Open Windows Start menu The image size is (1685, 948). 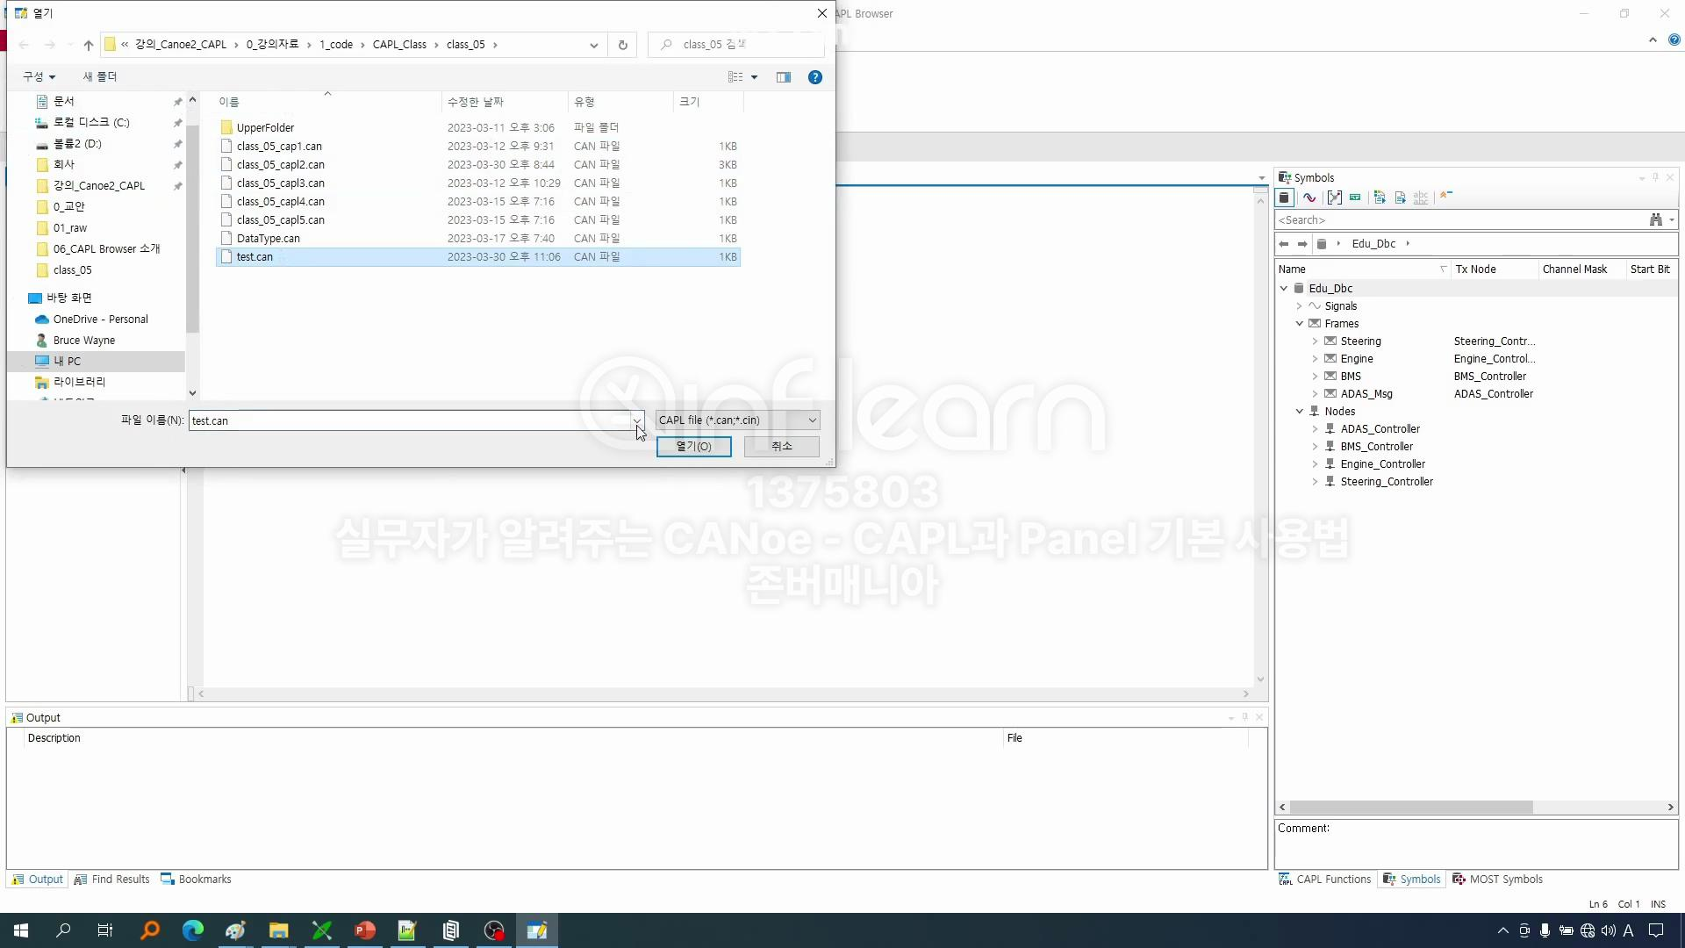click(21, 930)
